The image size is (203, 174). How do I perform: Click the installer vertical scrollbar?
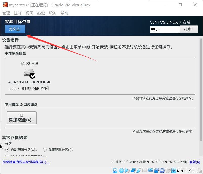tap(201, 90)
